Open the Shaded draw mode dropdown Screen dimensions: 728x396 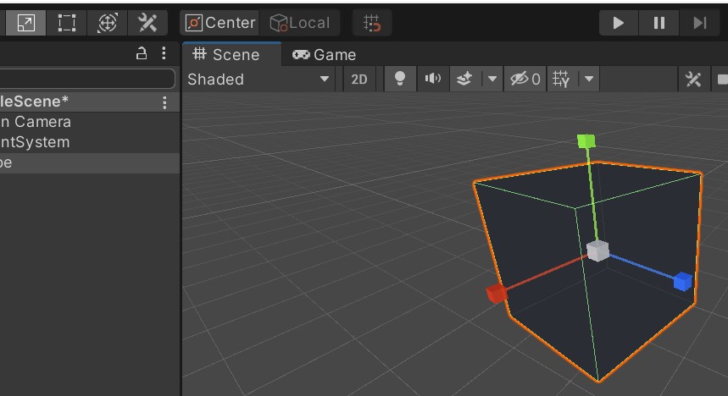(258, 80)
